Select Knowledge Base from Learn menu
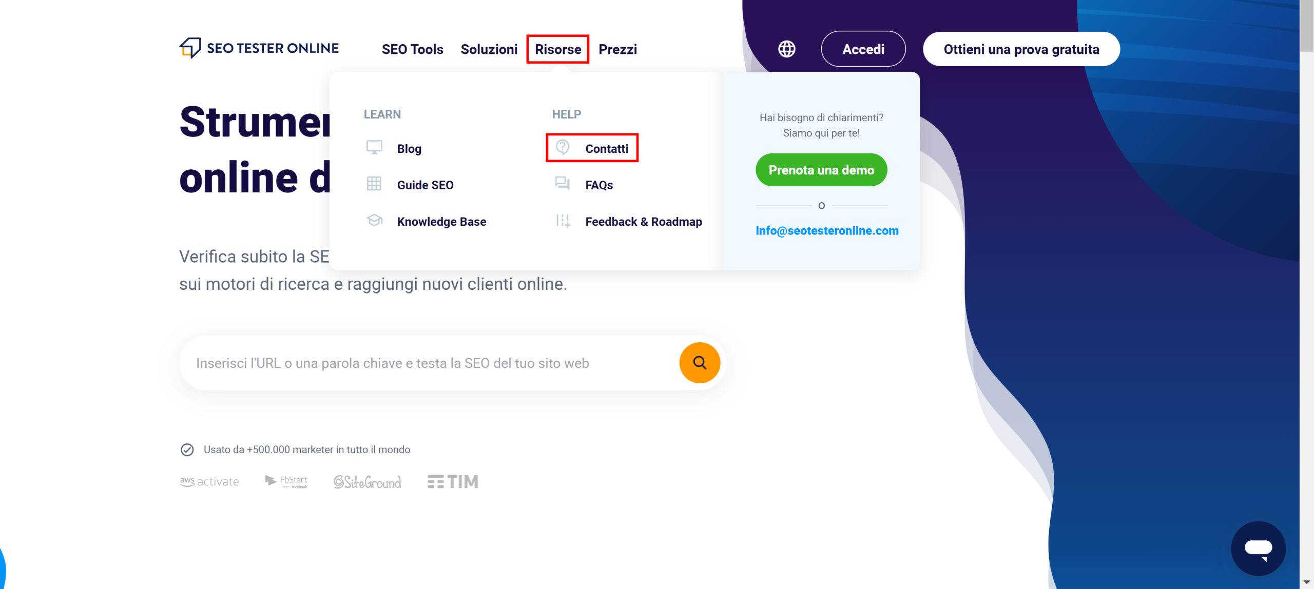 (x=441, y=222)
